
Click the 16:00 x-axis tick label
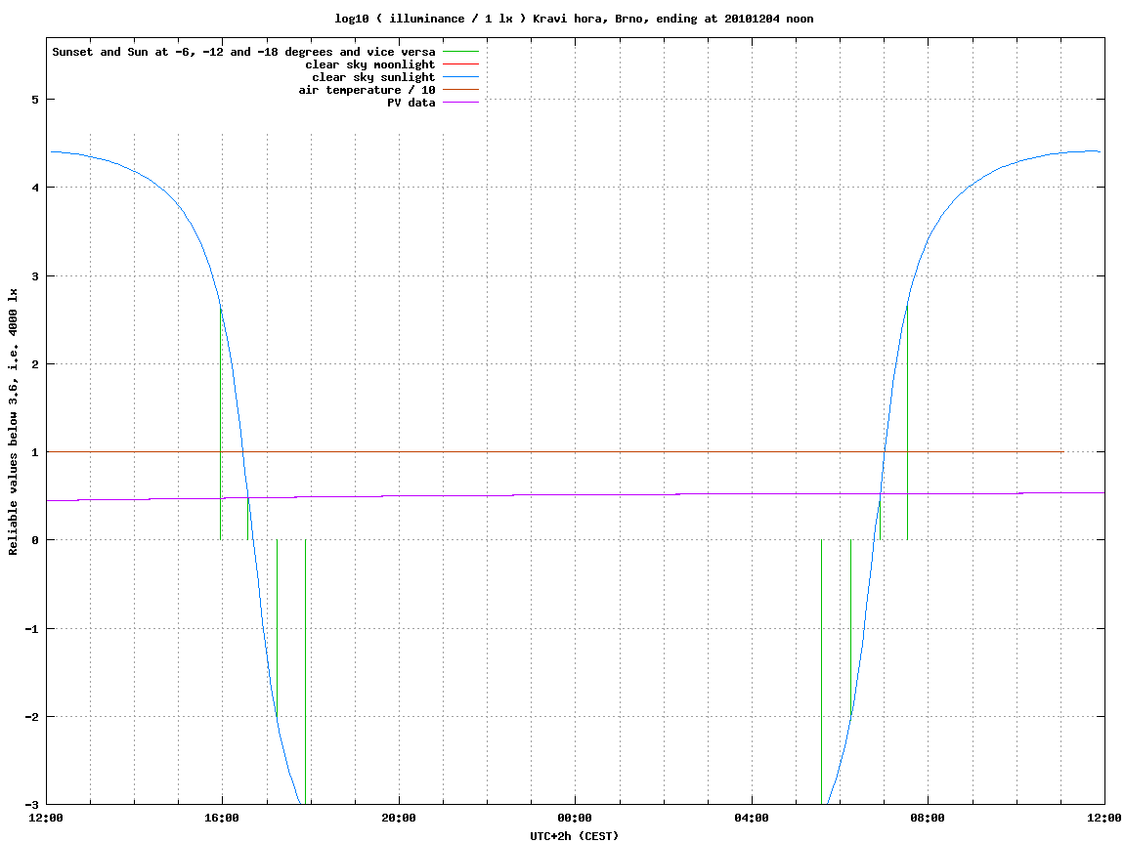(x=223, y=818)
